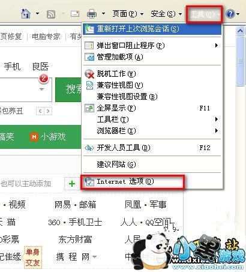Open dropdown arrow next to printer

[103, 14]
